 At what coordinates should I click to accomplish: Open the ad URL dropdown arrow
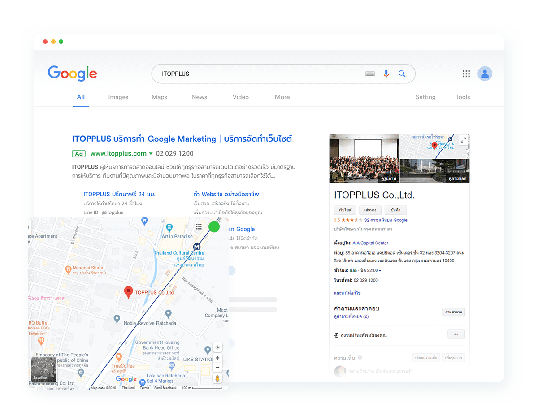click(151, 154)
